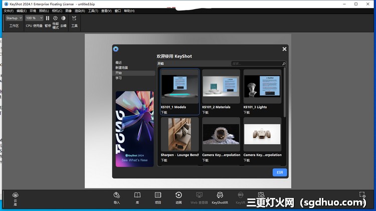Viewport: 376px width, 211px height.
Task: Close the welcome dialog
Action: coord(284,49)
